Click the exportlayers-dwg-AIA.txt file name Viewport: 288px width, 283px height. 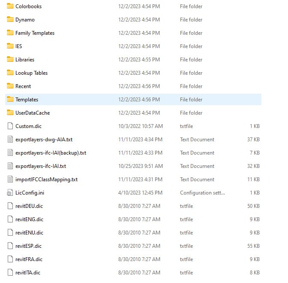[44, 140]
